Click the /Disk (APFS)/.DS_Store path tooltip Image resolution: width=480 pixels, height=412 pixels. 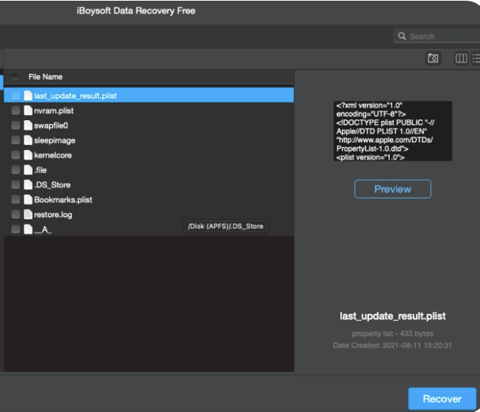(226, 226)
